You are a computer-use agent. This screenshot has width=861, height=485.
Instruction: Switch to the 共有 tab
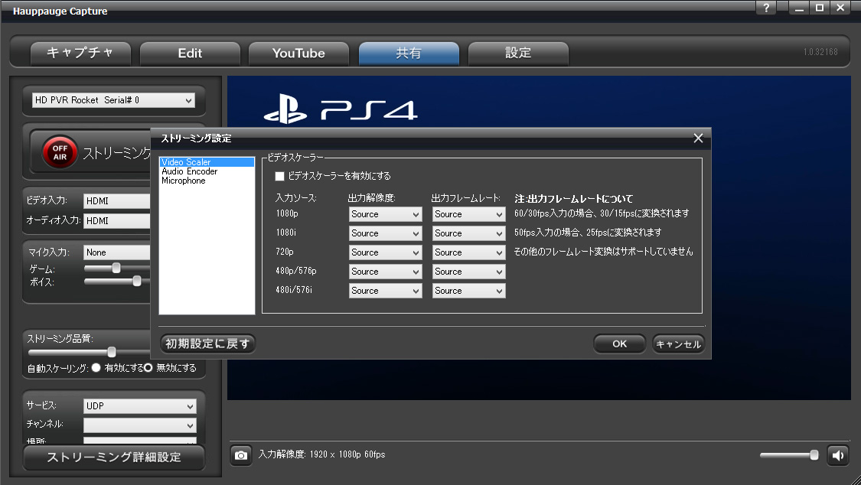(409, 54)
